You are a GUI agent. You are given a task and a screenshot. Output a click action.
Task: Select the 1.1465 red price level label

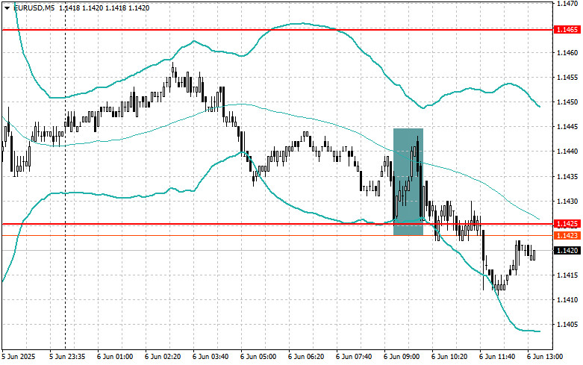[x=567, y=30]
